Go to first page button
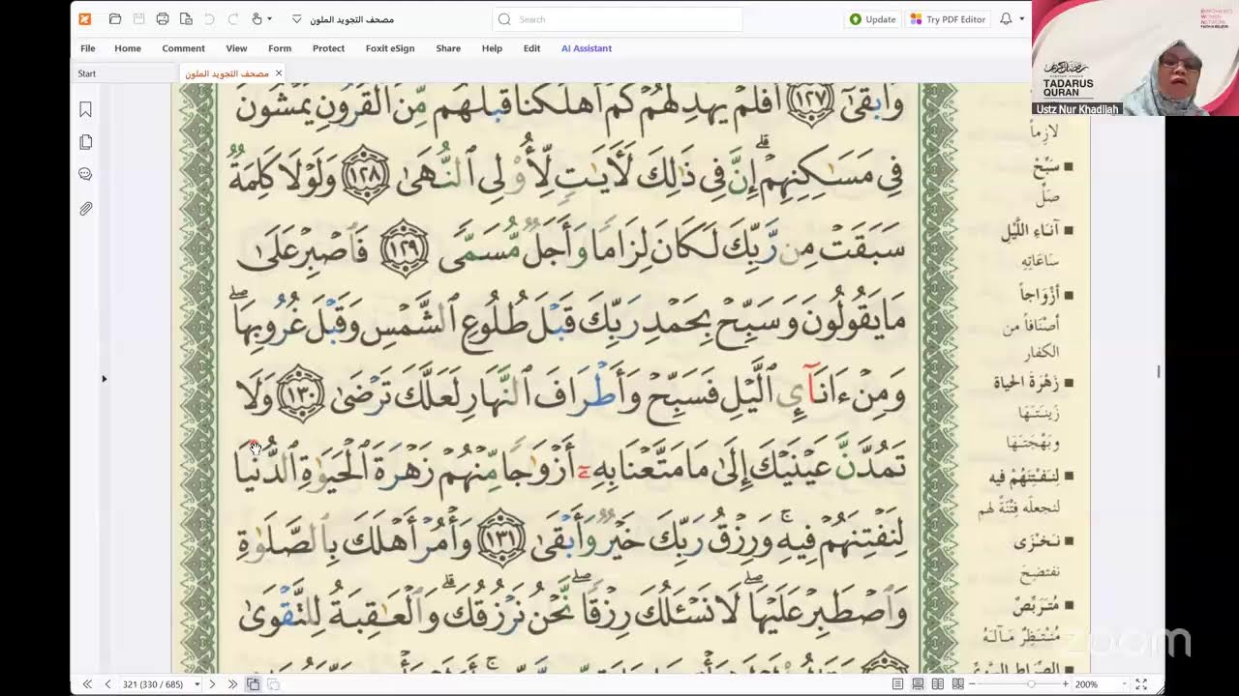 click(87, 683)
